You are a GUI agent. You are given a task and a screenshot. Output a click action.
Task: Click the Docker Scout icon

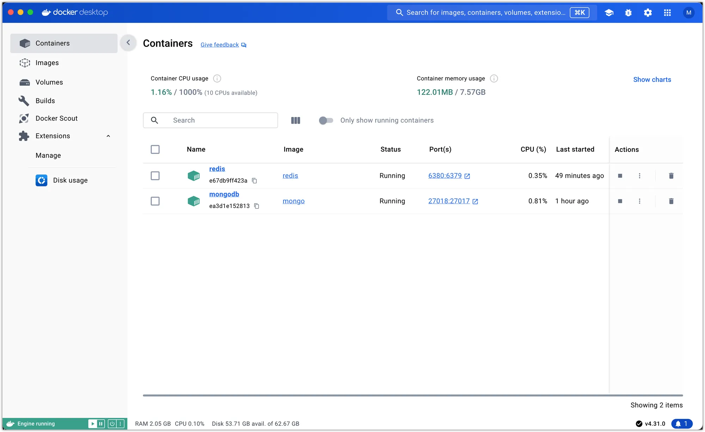pos(24,118)
